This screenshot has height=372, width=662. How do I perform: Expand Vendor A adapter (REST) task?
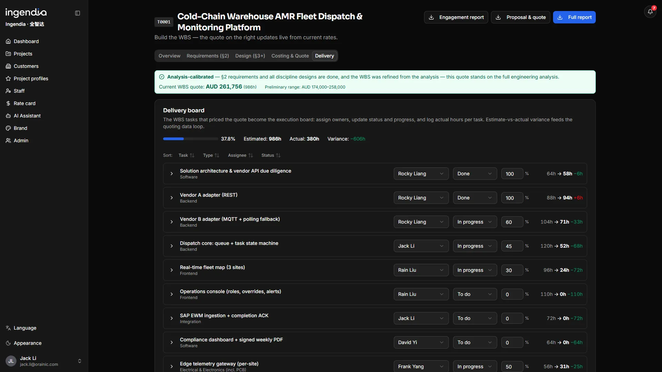point(172,198)
